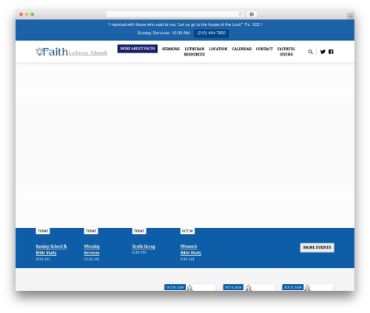Click the Today label above Worship Services
Image resolution: width=370 pixels, height=313 pixels.
click(x=91, y=231)
